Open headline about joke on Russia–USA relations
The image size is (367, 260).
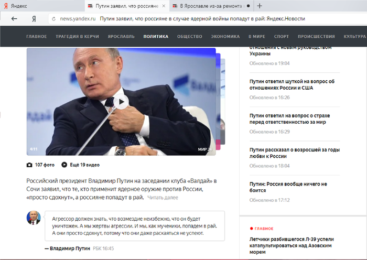(x=292, y=84)
